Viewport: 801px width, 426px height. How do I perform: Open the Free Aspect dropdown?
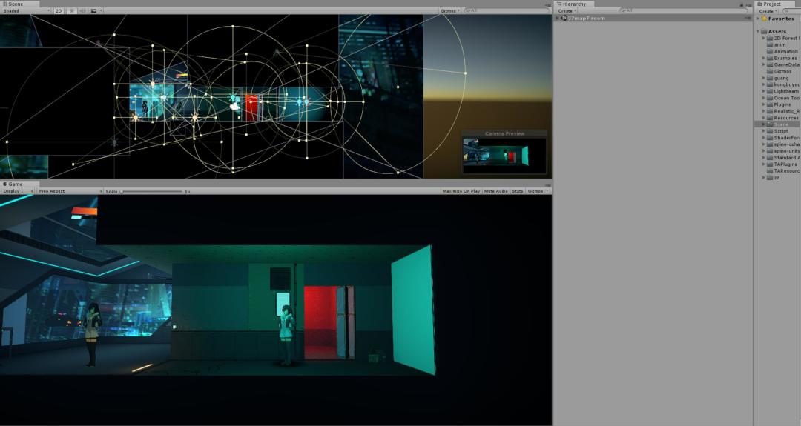70,191
